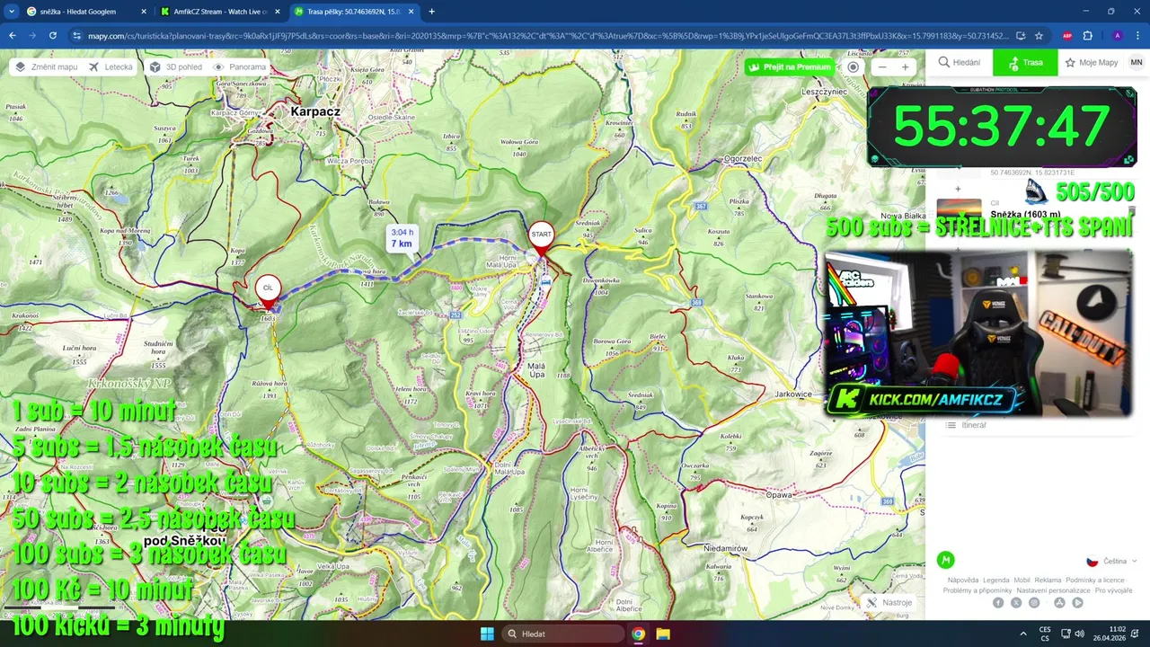This screenshot has height=647, width=1150.
Task: Zoom out map with minus button
Action: coord(882,66)
